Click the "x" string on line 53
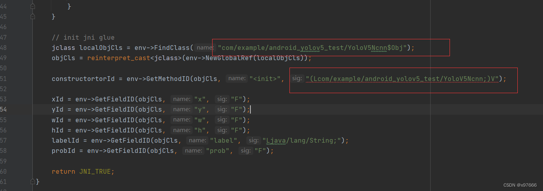Screen dimensions: 543x191 200,99
